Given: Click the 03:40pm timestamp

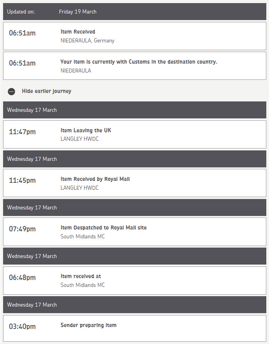Looking at the screenshot, I should (22, 327).
